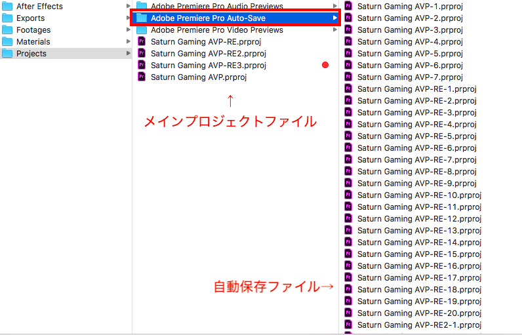Expand the Projects folder arrow

tap(128, 54)
